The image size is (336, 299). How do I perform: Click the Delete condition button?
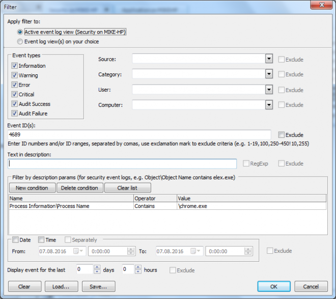tap(80, 188)
